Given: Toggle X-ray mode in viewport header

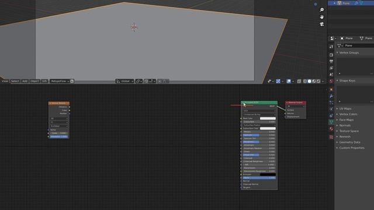Looking at the screenshot, I should click(x=299, y=81).
